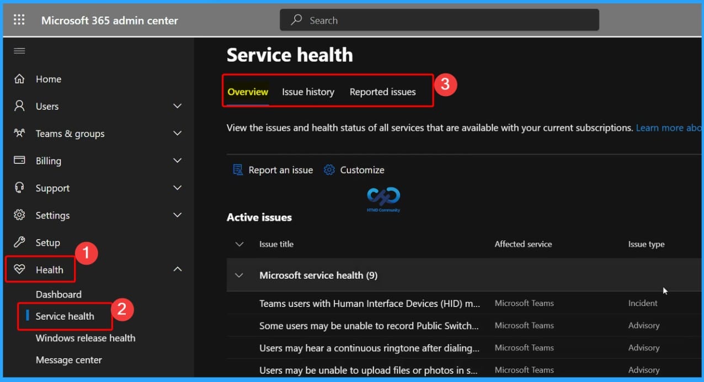
Task: Click the Health heart icon
Action: (19, 270)
